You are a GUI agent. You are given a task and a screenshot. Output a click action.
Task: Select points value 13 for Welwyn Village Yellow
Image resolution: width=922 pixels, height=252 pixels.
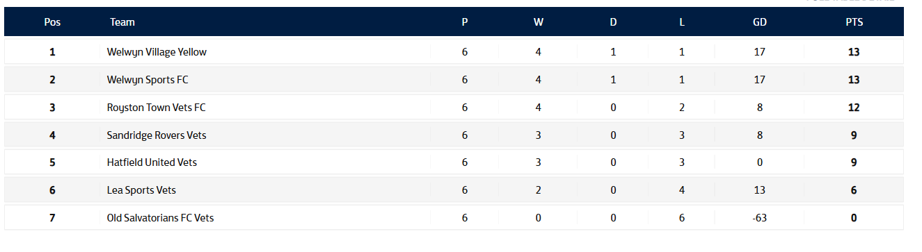854,52
